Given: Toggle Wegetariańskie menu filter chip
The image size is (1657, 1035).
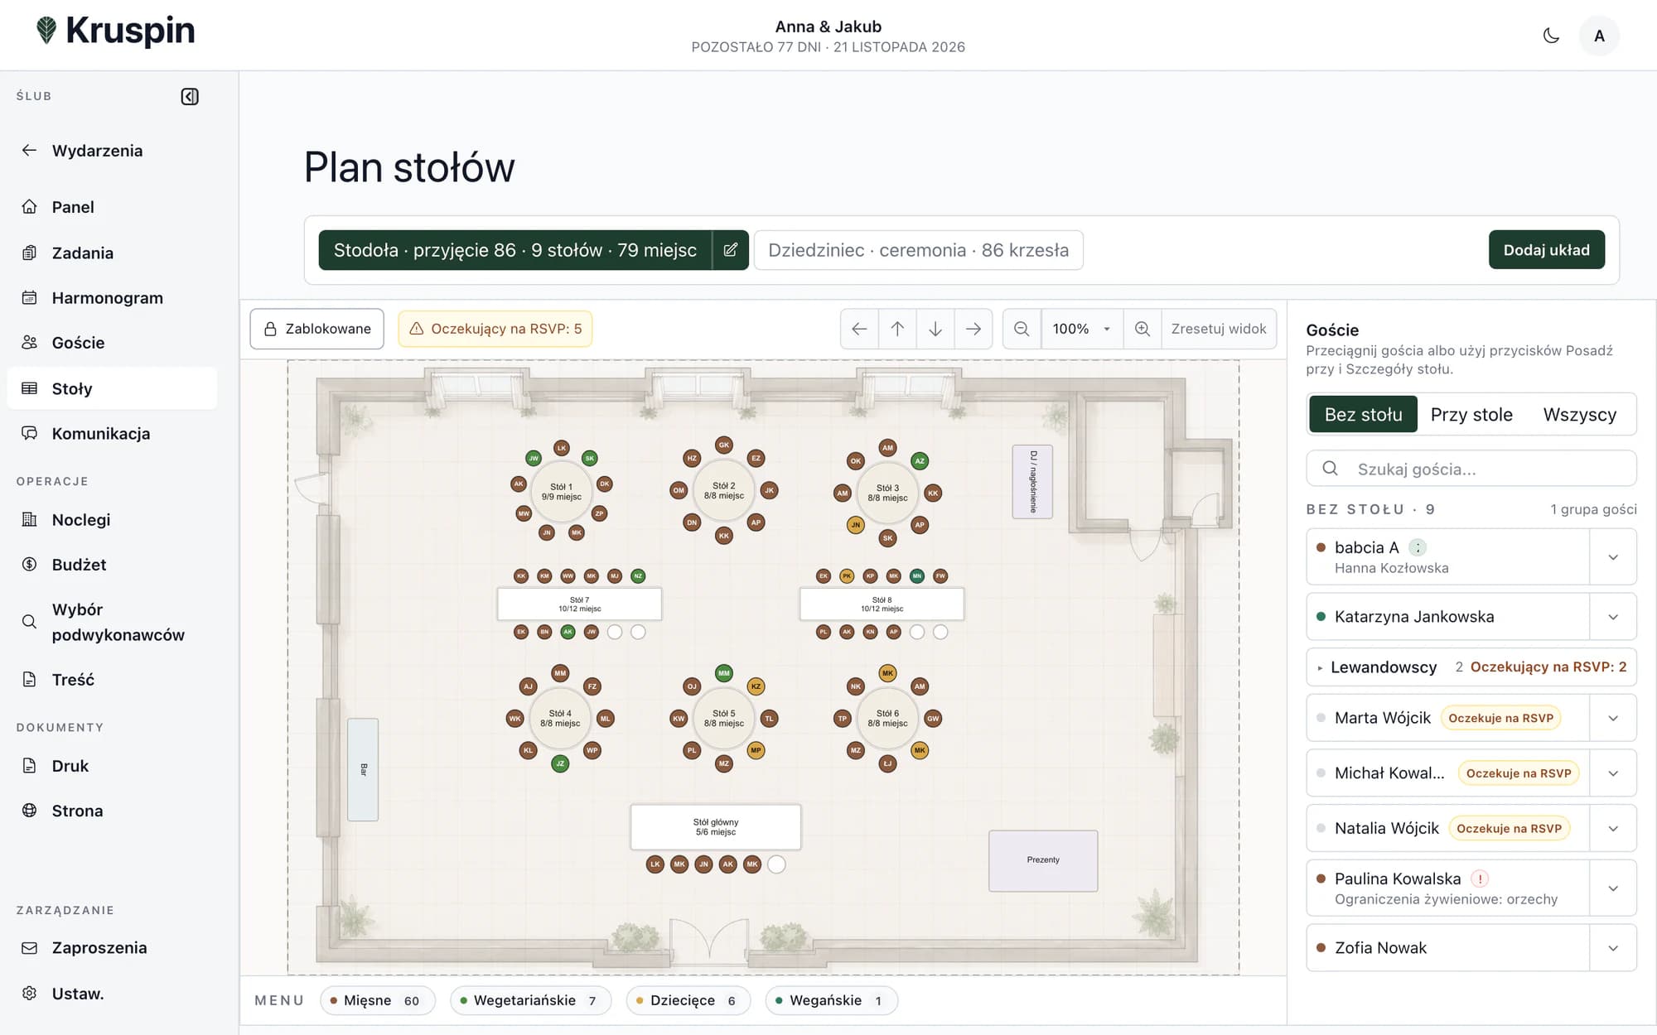Looking at the screenshot, I should pos(530,1000).
